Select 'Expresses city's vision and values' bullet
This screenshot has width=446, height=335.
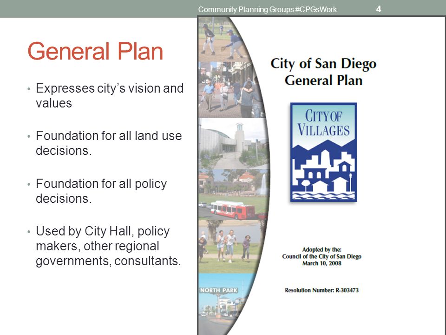110,96
